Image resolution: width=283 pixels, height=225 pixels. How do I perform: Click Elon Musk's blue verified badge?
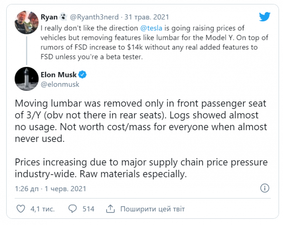click(x=83, y=75)
